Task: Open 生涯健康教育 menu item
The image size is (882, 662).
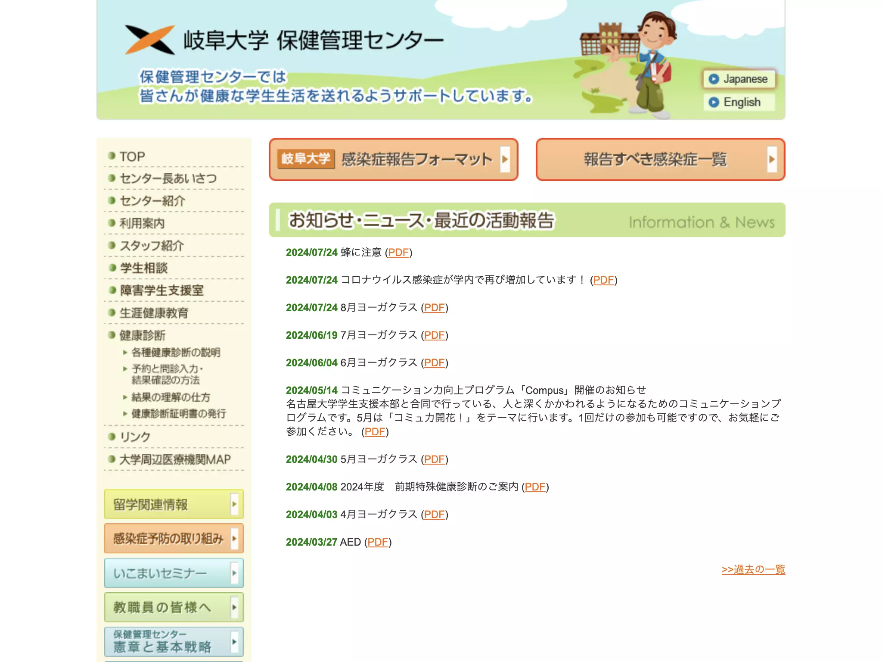Action: [154, 313]
